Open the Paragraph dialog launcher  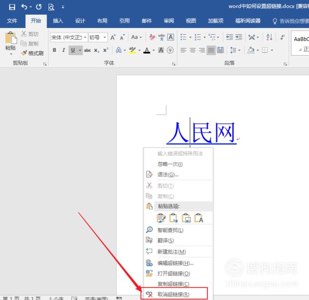pos(285,64)
